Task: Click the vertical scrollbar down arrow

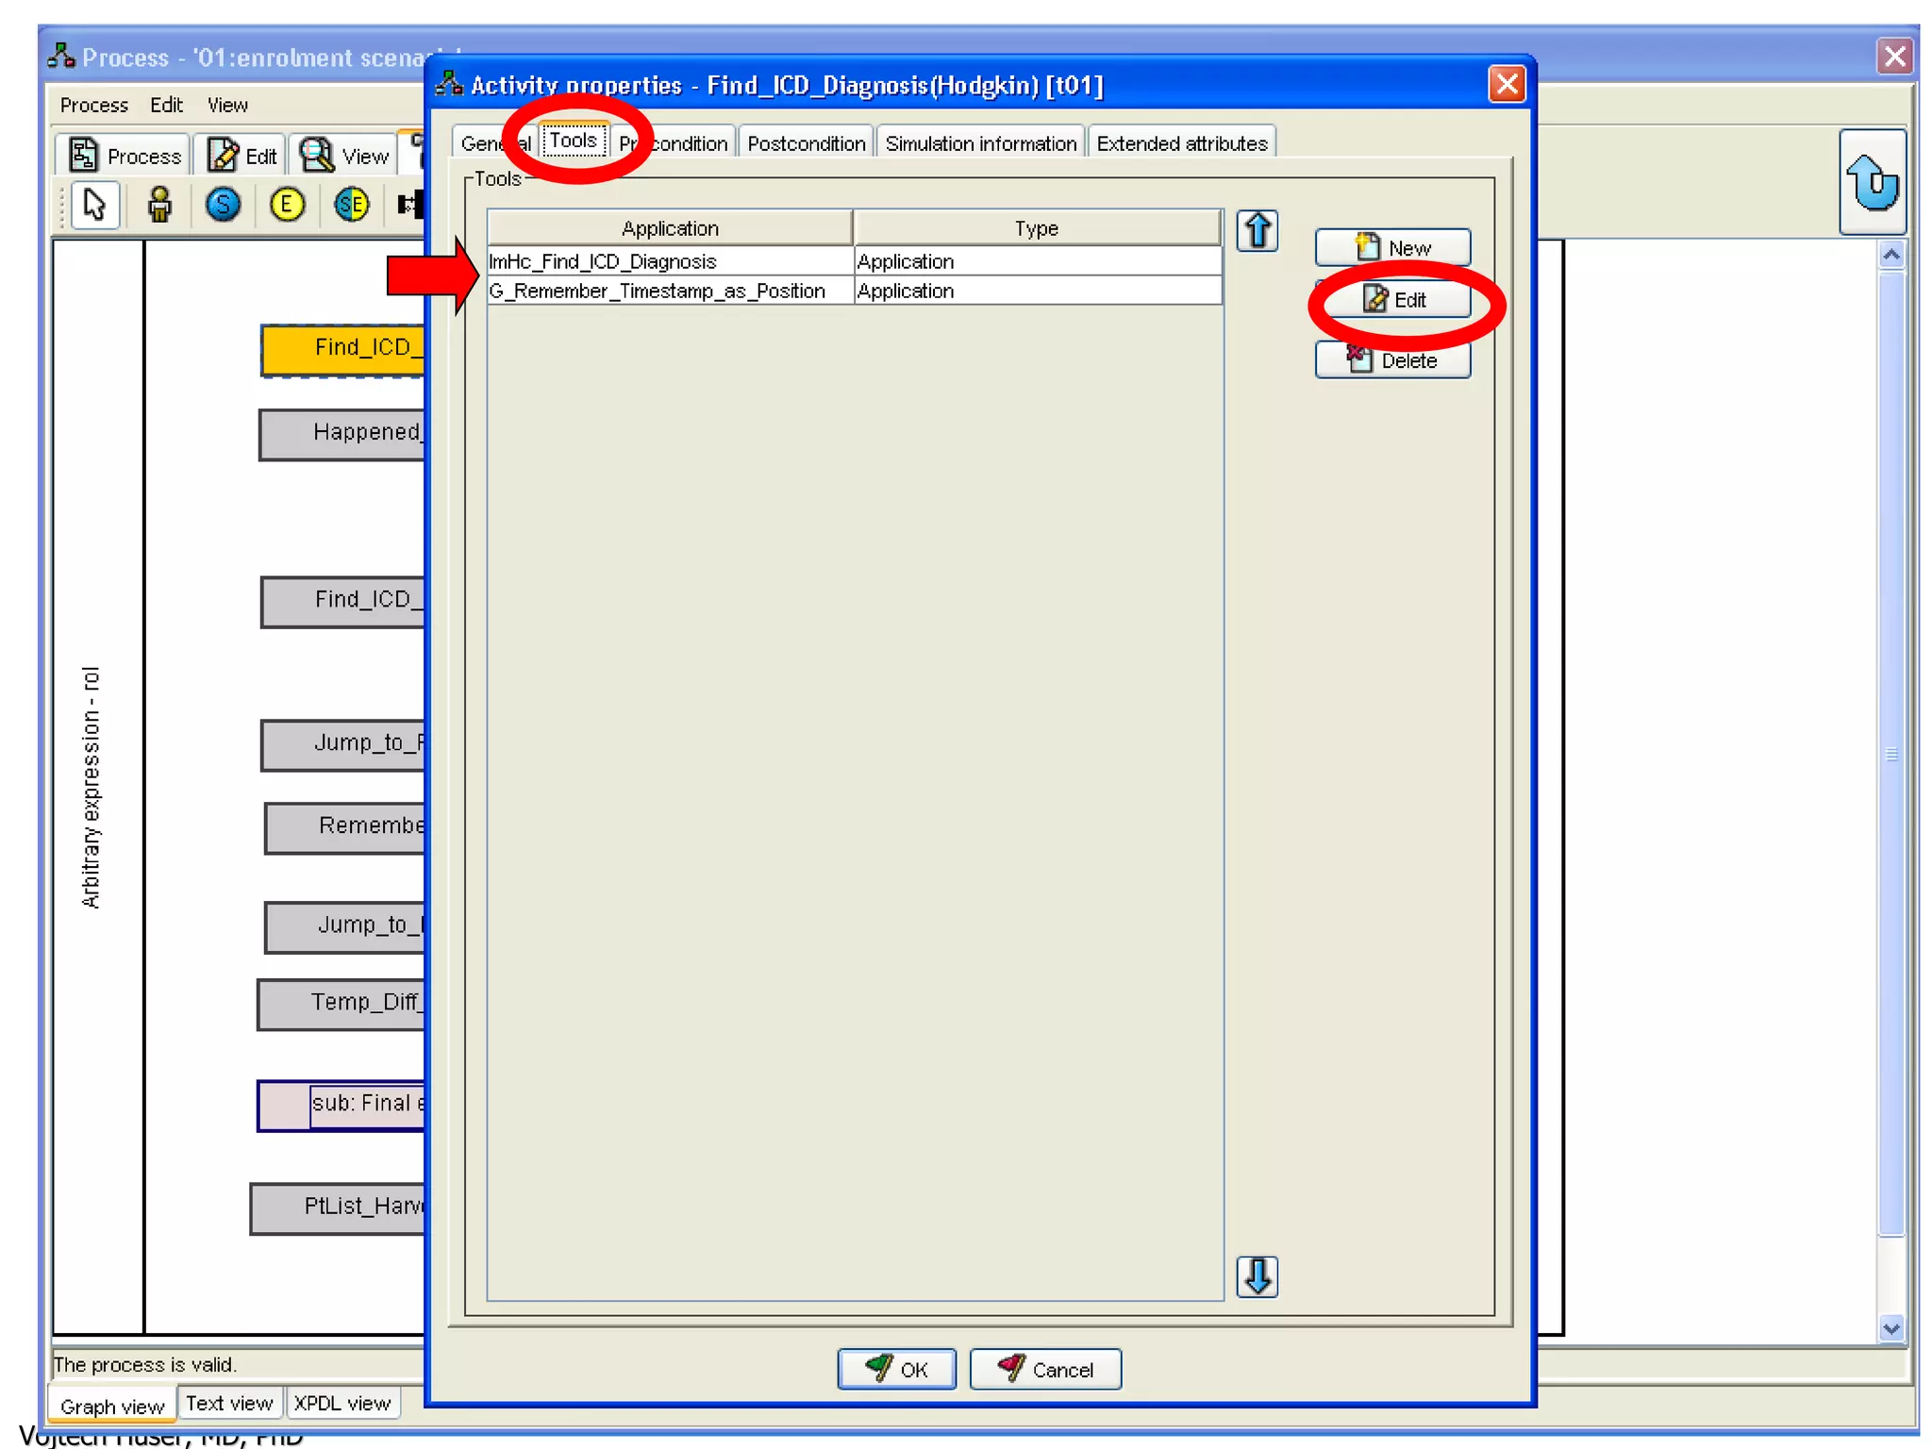Action: click(1890, 1328)
